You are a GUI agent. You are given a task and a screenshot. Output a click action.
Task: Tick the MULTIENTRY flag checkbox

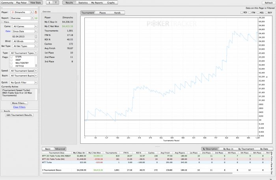tap(11, 62)
